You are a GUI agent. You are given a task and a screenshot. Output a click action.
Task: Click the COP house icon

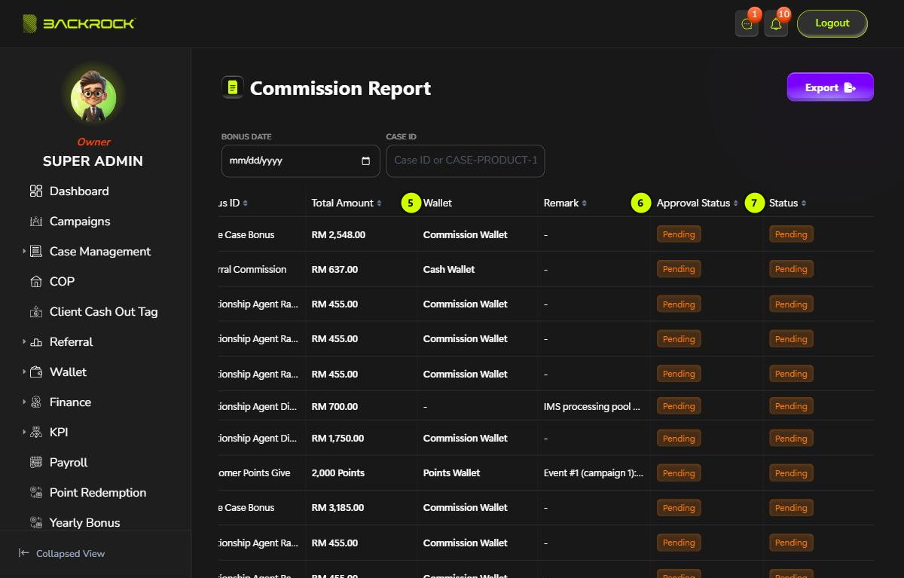pyautogui.click(x=35, y=282)
